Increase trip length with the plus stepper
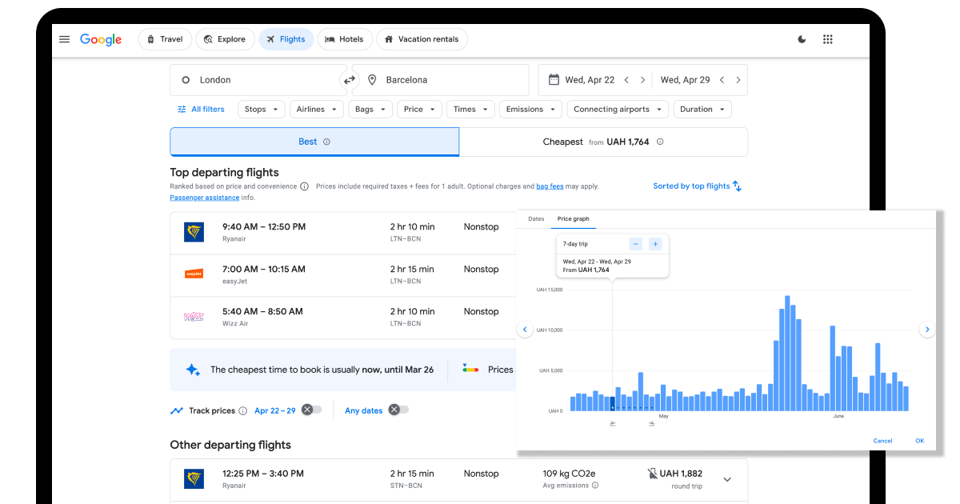960x504 pixels. tap(655, 243)
